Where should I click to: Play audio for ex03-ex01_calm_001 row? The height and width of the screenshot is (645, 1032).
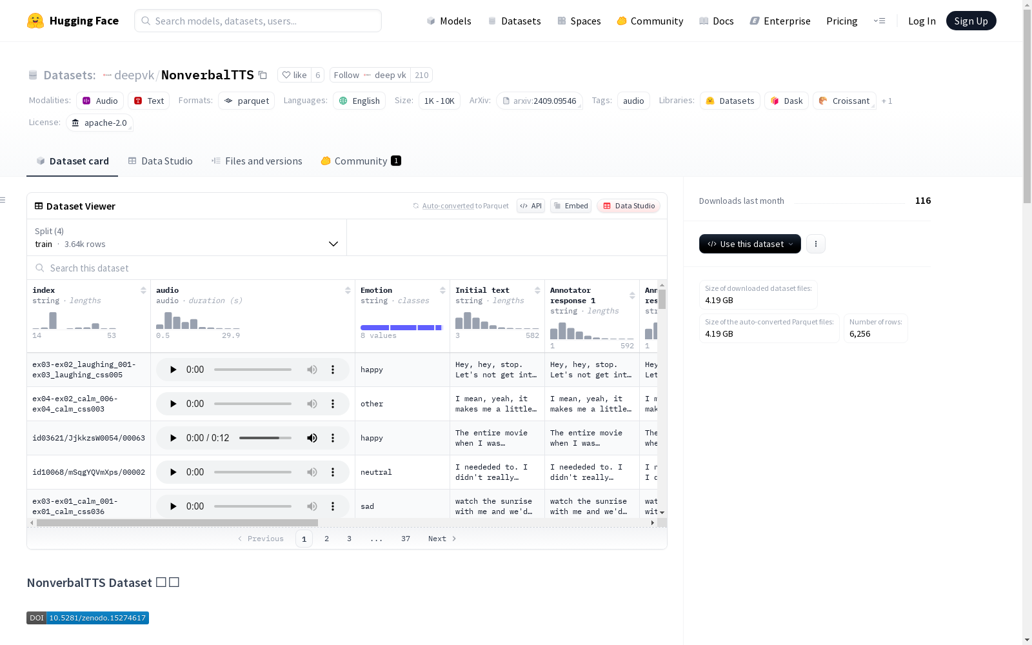tap(173, 506)
